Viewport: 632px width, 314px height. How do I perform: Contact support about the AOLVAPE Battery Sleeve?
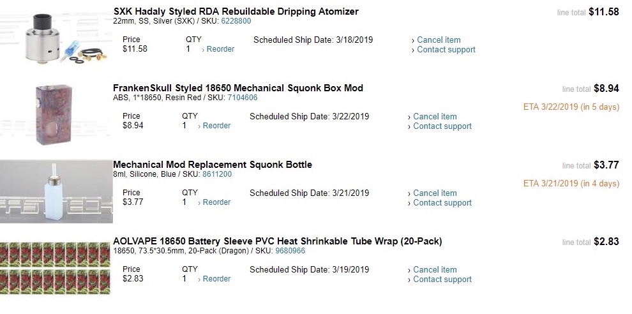pyautogui.click(x=442, y=280)
